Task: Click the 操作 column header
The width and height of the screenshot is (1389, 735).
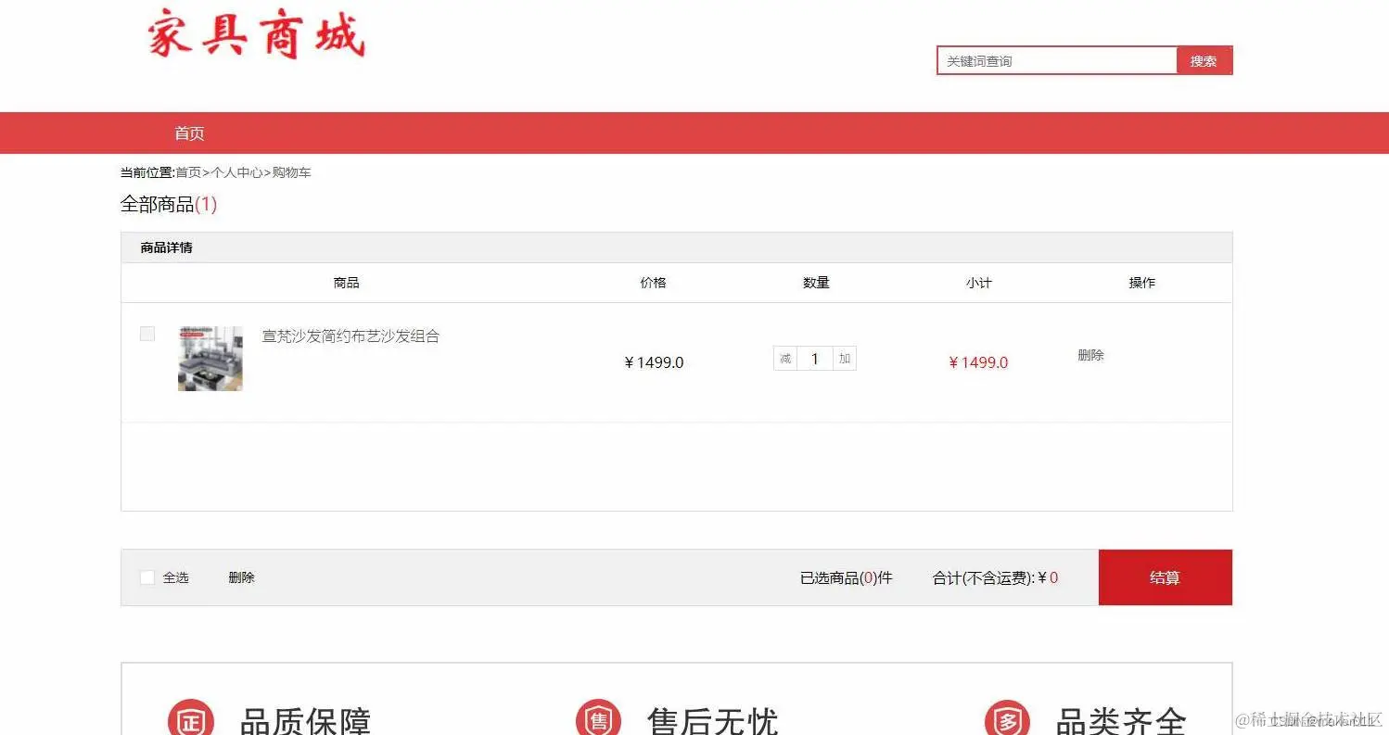Action: click(x=1142, y=283)
